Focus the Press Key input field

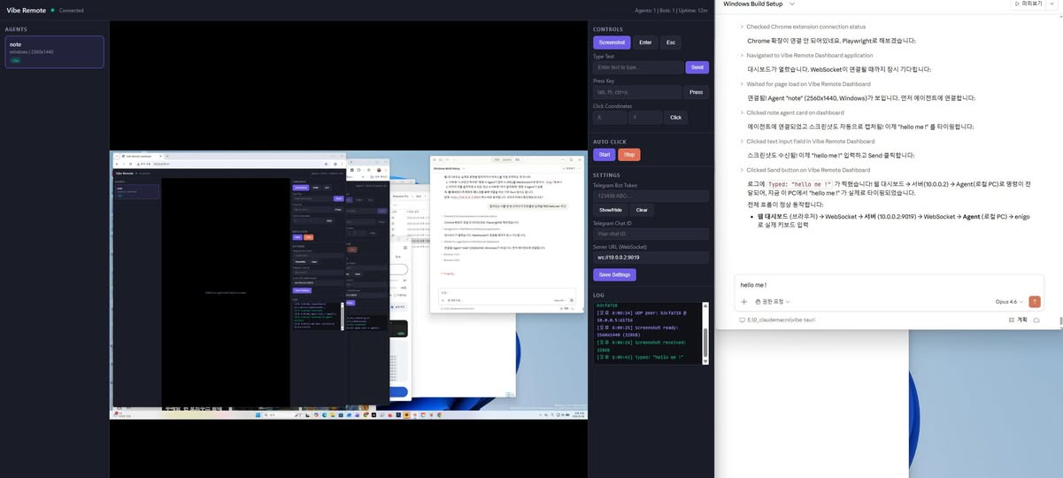[x=637, y=92]
